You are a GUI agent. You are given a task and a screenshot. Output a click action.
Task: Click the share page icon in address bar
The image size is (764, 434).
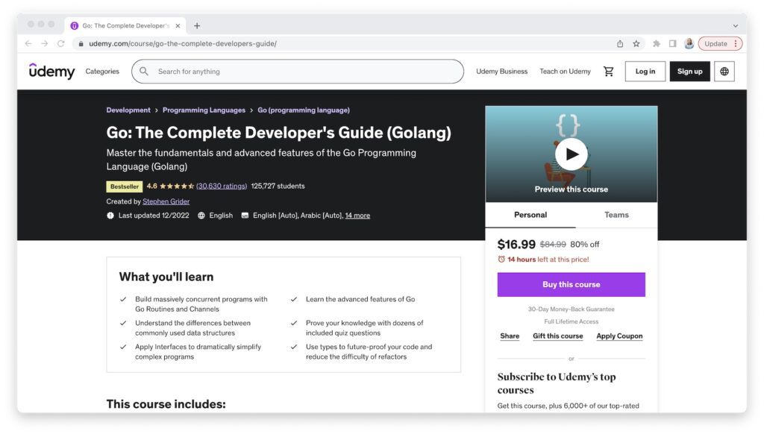tap(620, 43)
